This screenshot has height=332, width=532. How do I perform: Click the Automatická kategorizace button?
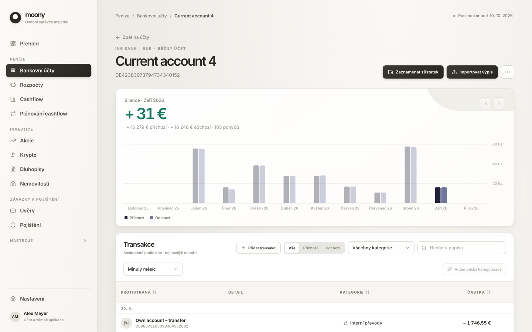click(x=474, y=269)
